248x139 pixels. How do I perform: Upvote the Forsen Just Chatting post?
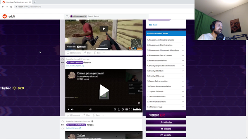pos(63,122)
